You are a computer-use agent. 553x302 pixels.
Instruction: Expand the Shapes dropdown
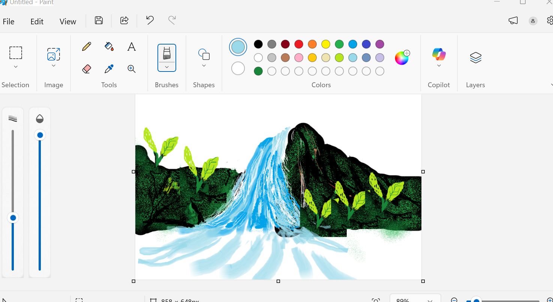[x=204, y=65]
